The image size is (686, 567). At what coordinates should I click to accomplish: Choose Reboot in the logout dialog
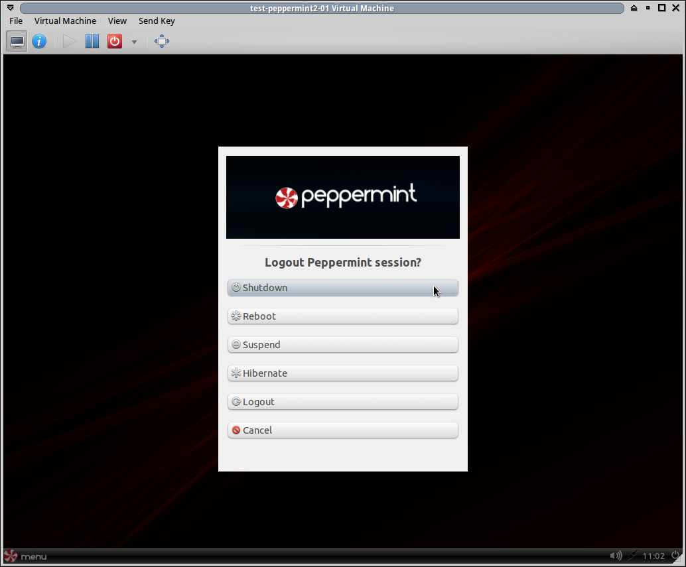pyautogui.click(x=343, y=316)
